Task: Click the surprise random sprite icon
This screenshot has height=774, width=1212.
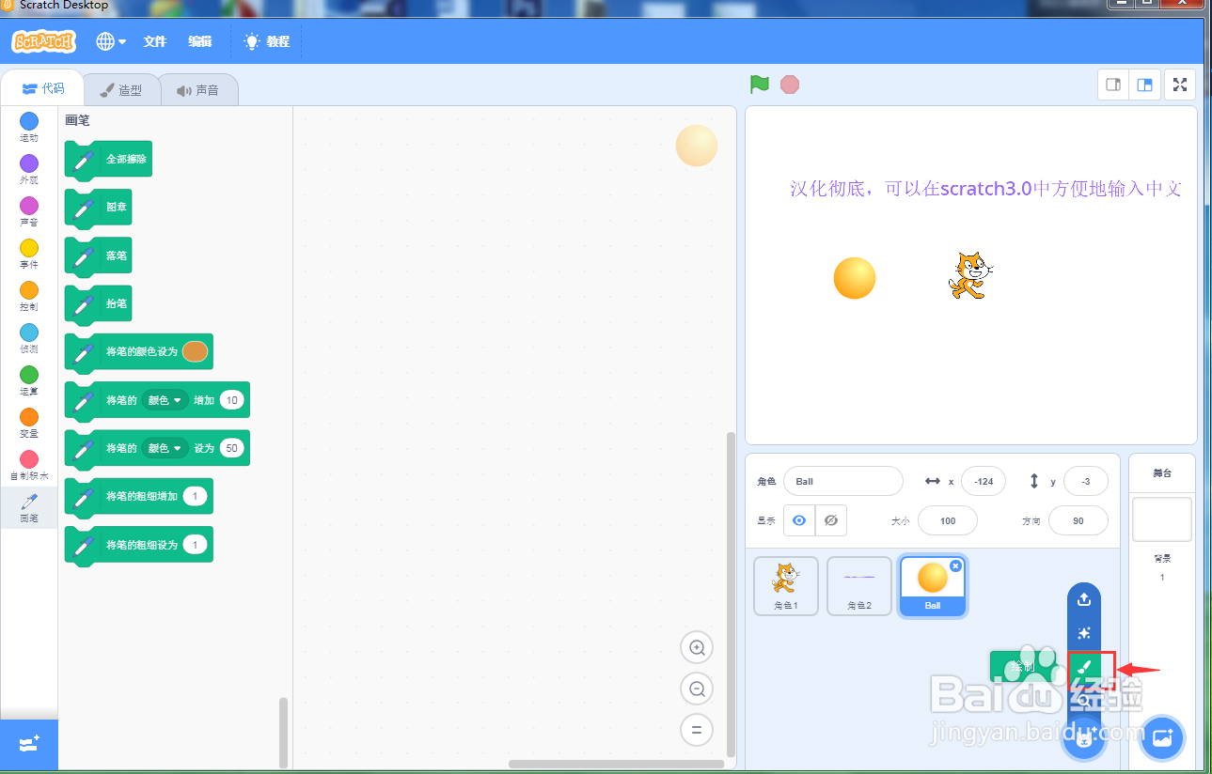Action: pos(1083,632)
